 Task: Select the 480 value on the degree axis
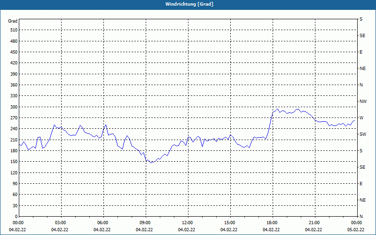coord(14,41)
